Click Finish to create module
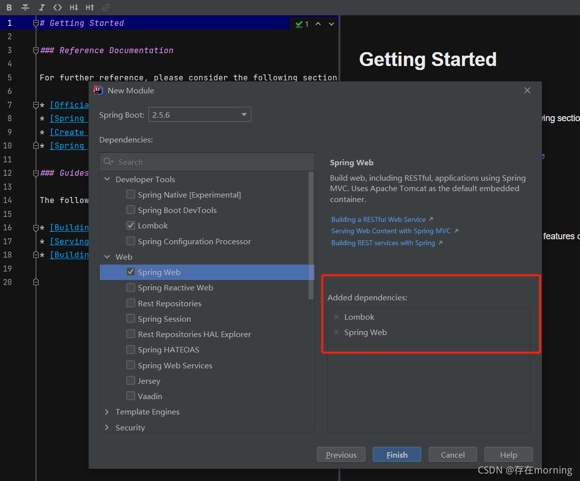Viewport: 580px width, 481px height. coord(397,454)
